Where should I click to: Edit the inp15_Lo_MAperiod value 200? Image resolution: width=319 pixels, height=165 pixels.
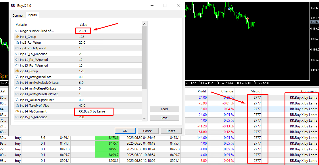(x=110, y=117)
